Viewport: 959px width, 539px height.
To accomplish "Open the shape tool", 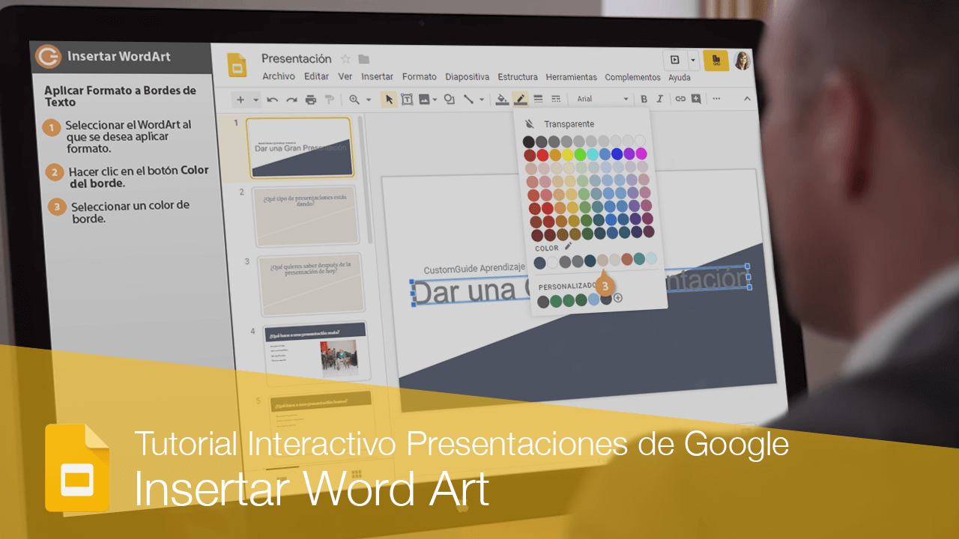I will click(x=450, y=99).
